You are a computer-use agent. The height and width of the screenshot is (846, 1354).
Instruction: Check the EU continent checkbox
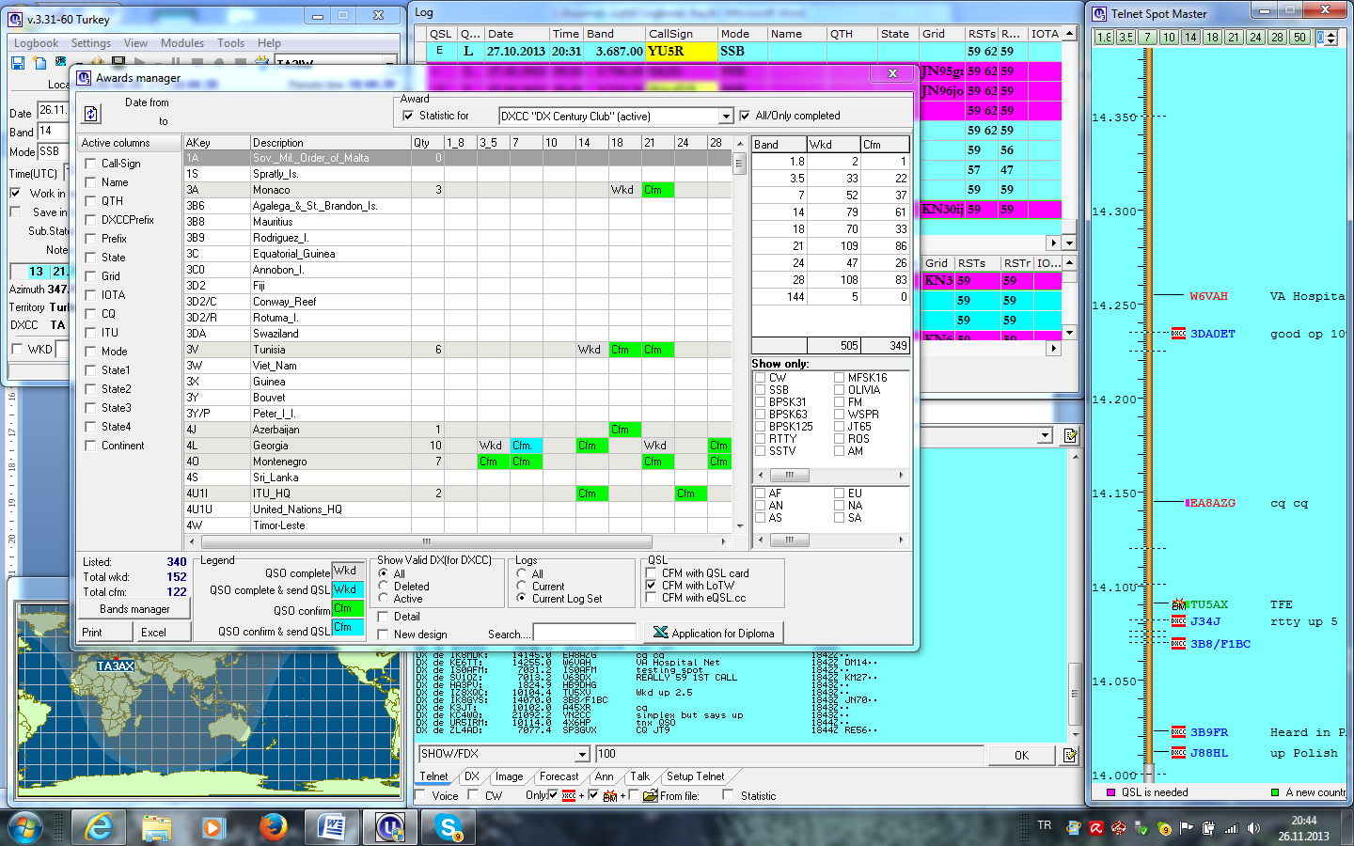click(x=839, y=493)
